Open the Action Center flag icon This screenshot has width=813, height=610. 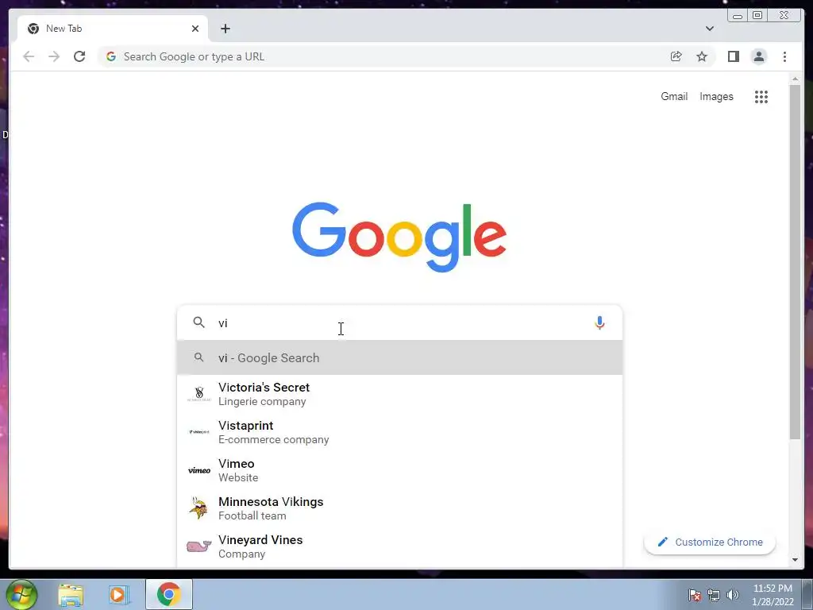click(x=694, y=595)
